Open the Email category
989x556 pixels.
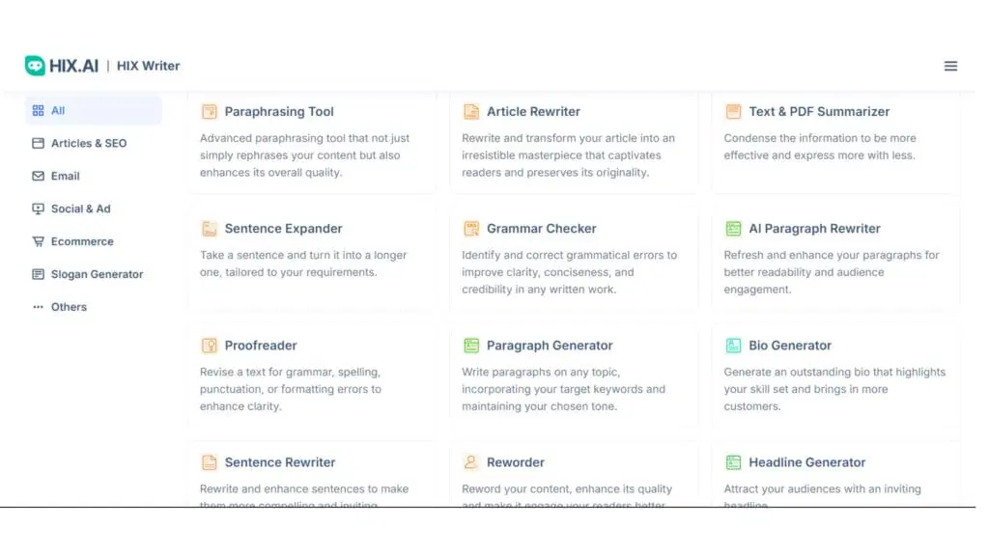65,177
